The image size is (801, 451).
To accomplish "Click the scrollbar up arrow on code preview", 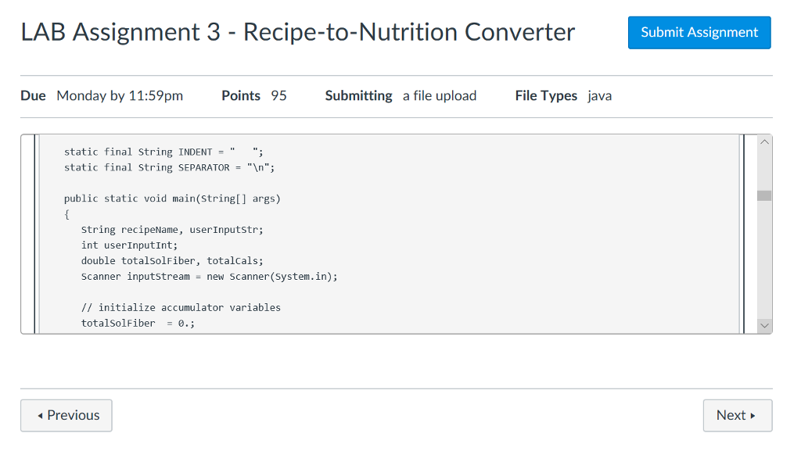I will (x=764, y=141).
